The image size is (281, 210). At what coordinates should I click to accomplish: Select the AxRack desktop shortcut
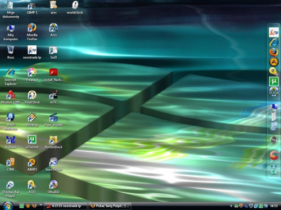coord(11,142)
